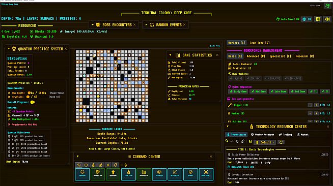The height and width of the screenshot is (186, 333).
Task: Hire +1 worker button
Action: point(235,79)
